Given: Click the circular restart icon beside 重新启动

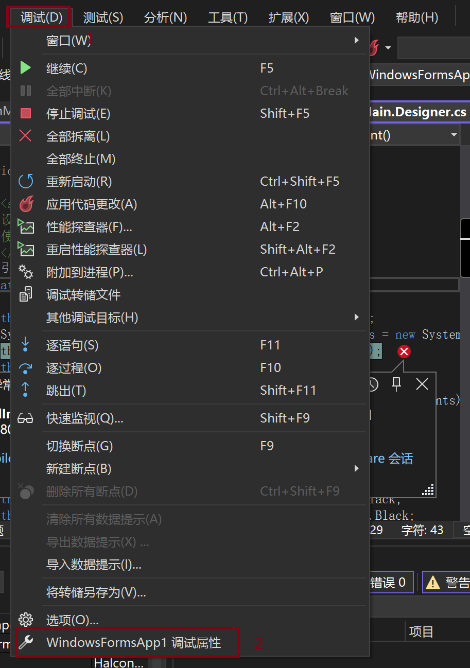Looking at the screenshot, I should point(26,181).
